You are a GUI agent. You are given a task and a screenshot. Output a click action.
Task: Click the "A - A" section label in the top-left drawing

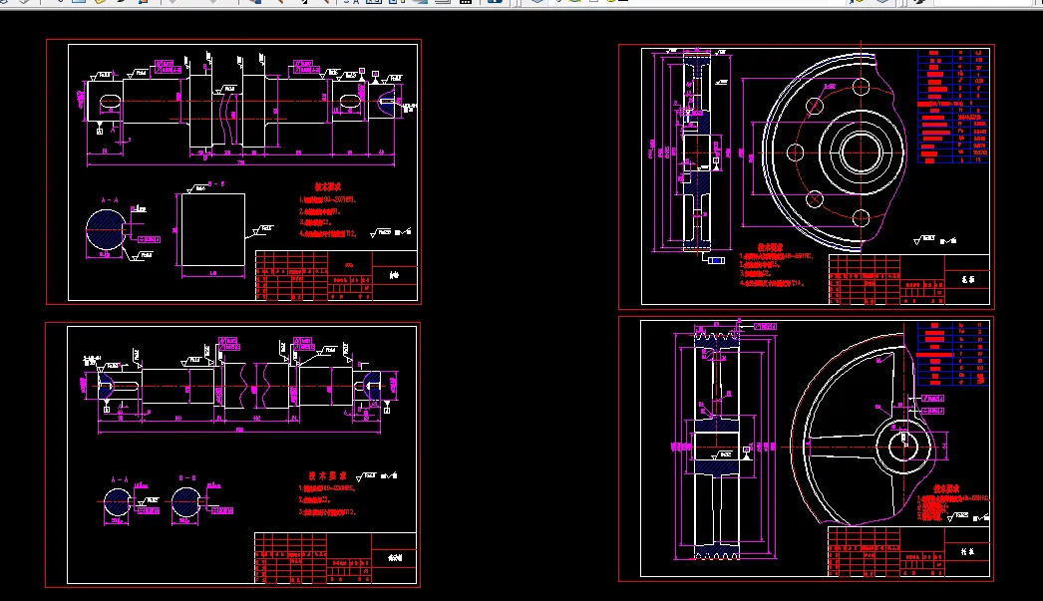click(110, 200)
